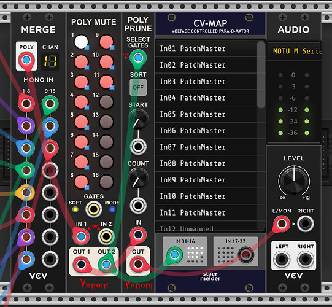Click the Poly Prune OUT jack
332x307 pixels.
click(x=138, y=264)
